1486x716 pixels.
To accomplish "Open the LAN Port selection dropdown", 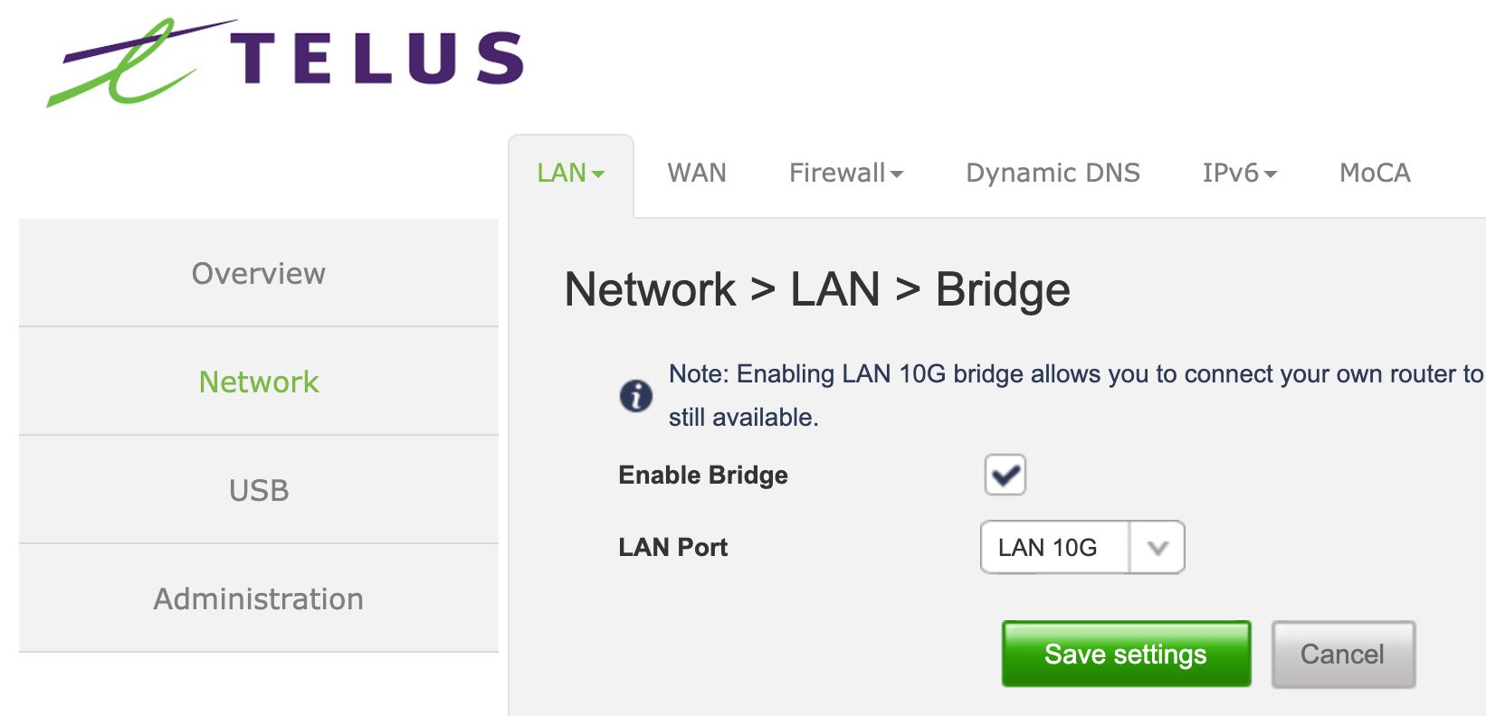I will (x=1157, y=547).
